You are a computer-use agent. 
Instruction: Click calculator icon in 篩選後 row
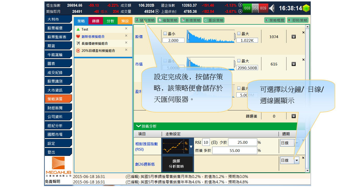tap(294, 116)
